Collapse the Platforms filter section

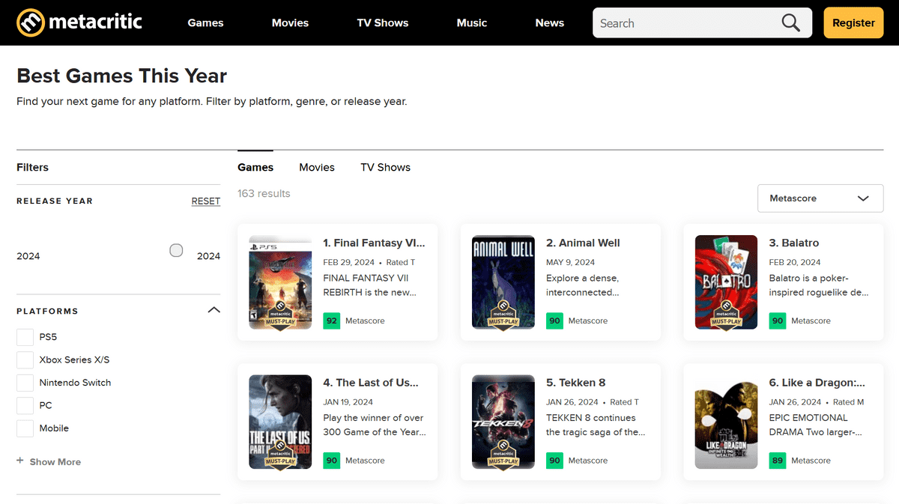214,310
